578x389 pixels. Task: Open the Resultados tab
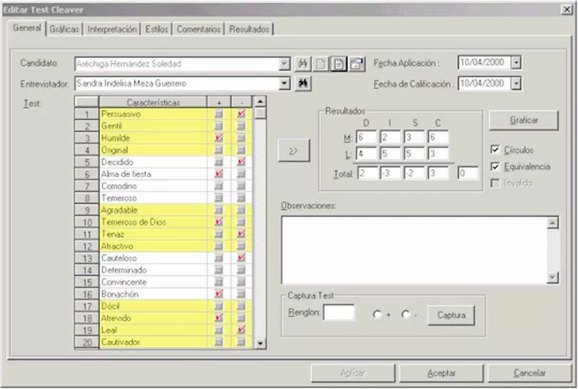click(249, 29)
